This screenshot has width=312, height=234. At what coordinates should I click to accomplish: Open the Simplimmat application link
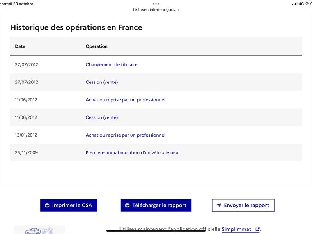236,229
